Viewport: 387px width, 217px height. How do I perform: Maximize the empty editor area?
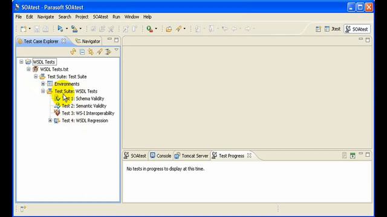tap(368, 40)
